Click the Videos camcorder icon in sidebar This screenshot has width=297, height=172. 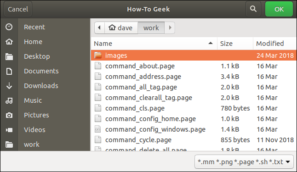(9, 130)
